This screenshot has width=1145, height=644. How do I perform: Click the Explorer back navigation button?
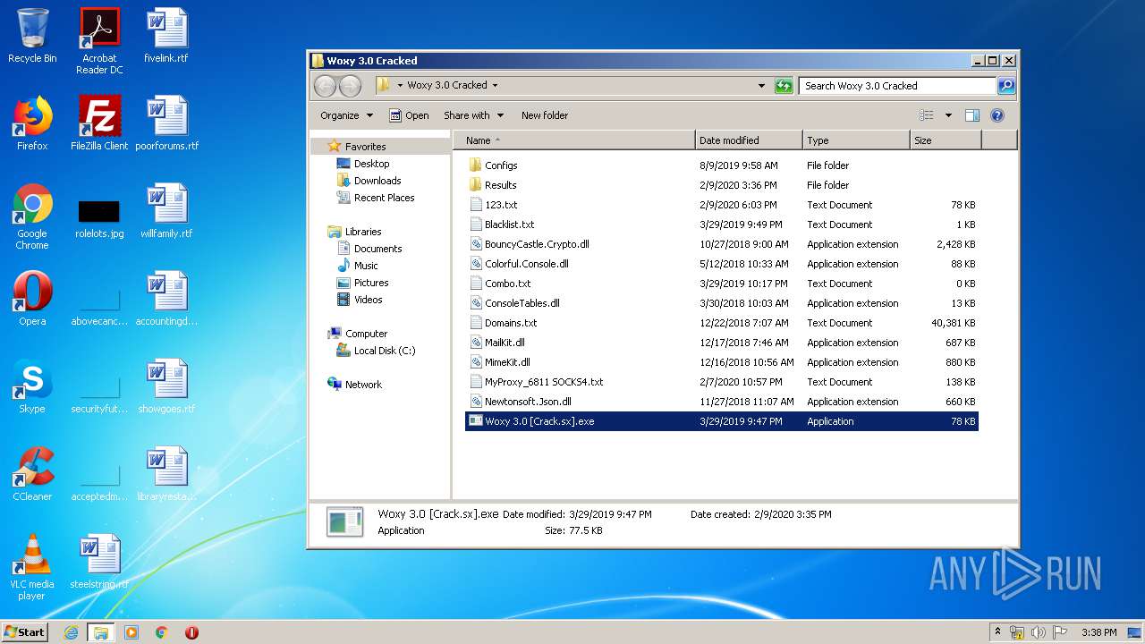pyautogui.click(x=325, y=86)
